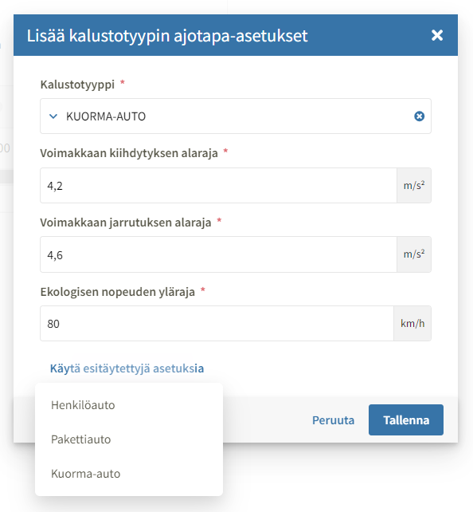
Task: Click the braking lower limit field containing 4,6
Action: tap(218, 254)
